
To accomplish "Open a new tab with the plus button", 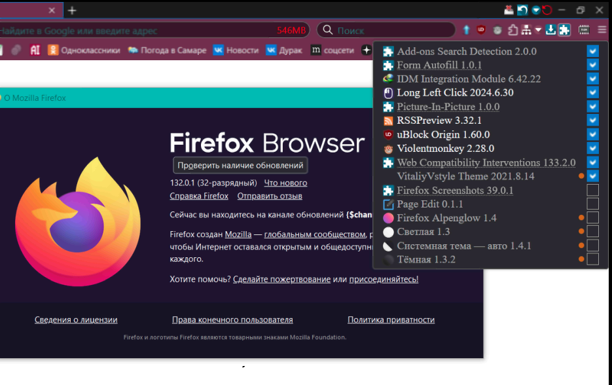I will tap(72, 10).
